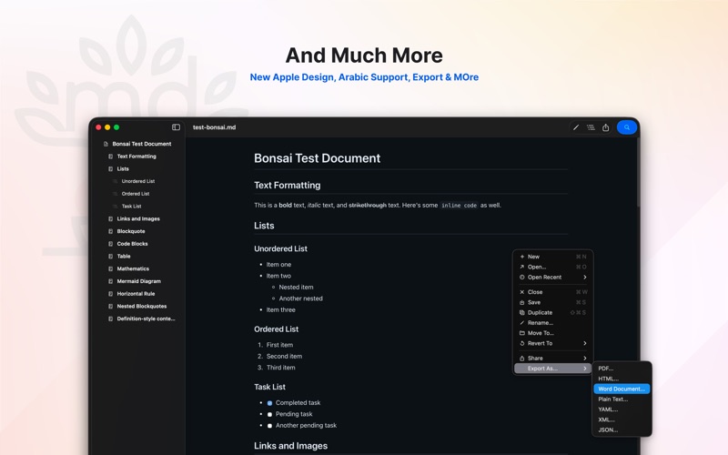The height and width of the screenshot is (455, 728).
Task: Click the inline code snippet
Action: coord(459,206)
